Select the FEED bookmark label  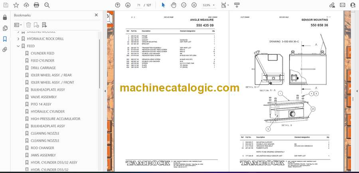[x=31, y=46]
